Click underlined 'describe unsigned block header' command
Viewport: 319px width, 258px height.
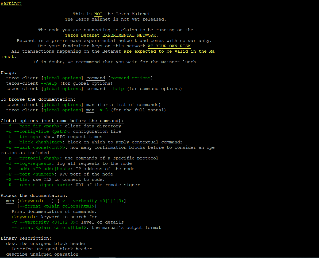pyautogui.click(x=46, y=244)
